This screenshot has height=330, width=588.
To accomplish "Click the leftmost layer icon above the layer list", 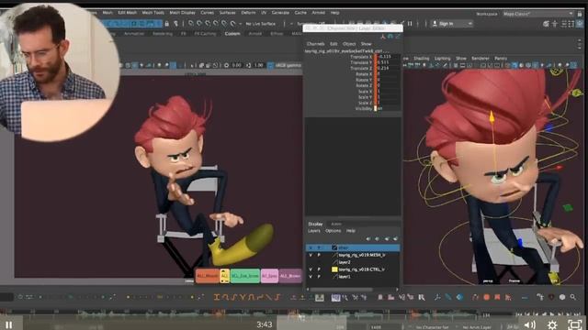I will (368, 238).
